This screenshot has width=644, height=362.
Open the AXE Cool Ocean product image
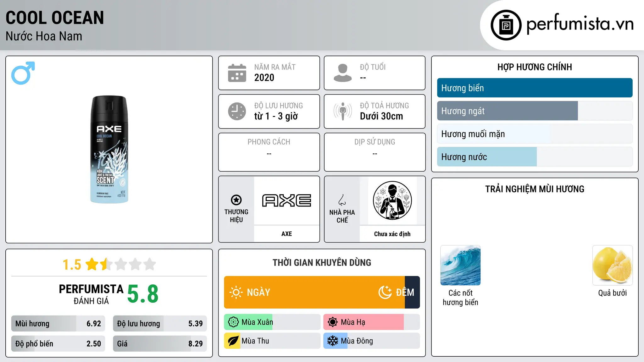tap(109, 149)
